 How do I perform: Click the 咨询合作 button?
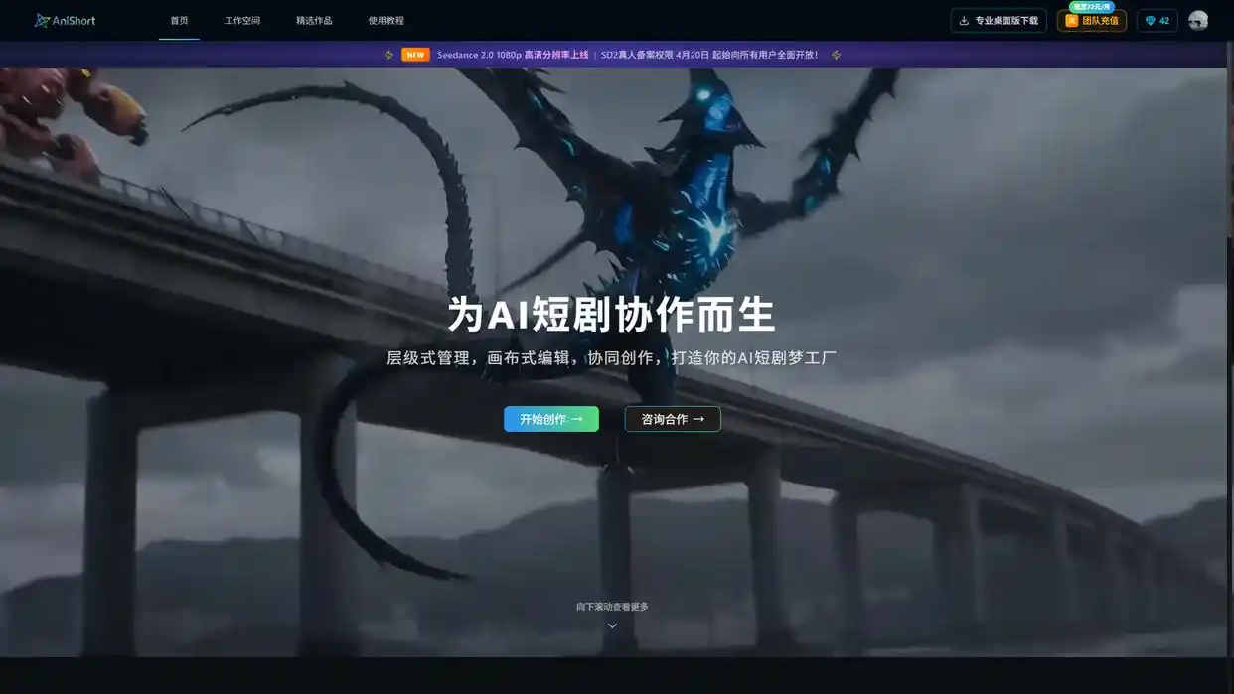tap(673, 419)
